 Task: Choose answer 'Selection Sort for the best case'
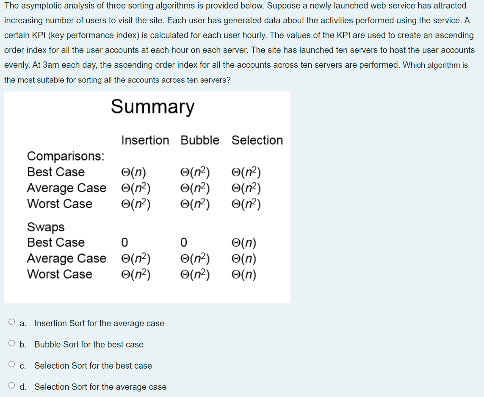[93, 366]
